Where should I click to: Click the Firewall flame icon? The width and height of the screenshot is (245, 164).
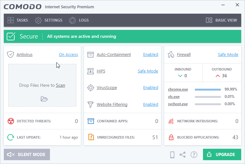click(171, 55)
